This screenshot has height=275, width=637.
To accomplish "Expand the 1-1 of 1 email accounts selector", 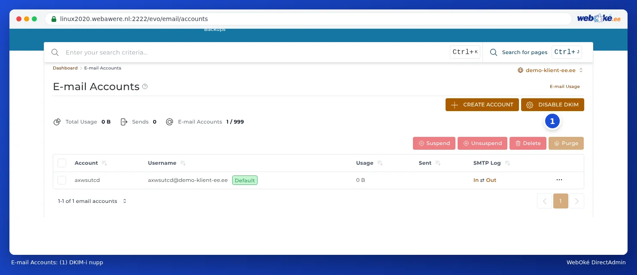I will click(x=92, y=201).
